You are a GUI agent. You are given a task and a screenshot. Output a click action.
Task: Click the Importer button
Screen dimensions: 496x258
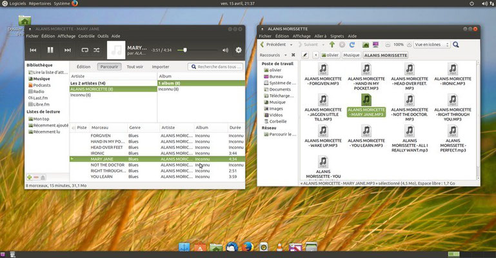tap(161, 66)
